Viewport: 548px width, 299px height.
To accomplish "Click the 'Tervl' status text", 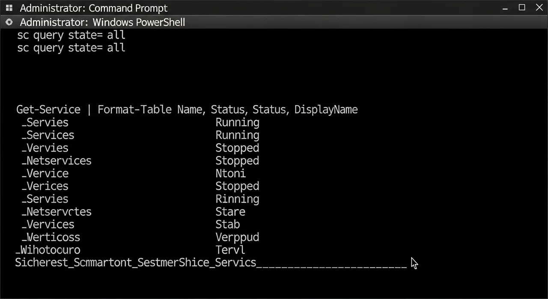I will tap(230, 250).
